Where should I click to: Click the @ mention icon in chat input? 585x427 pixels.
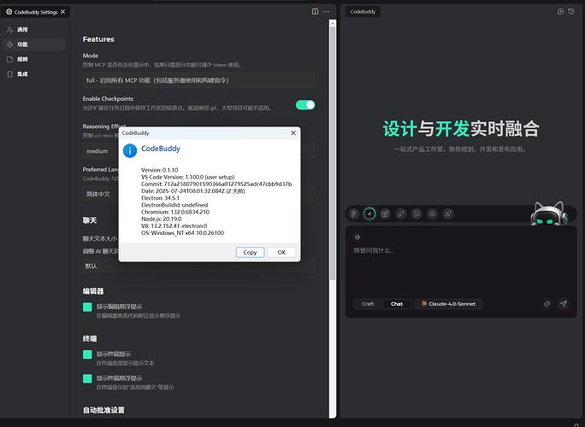357,237
